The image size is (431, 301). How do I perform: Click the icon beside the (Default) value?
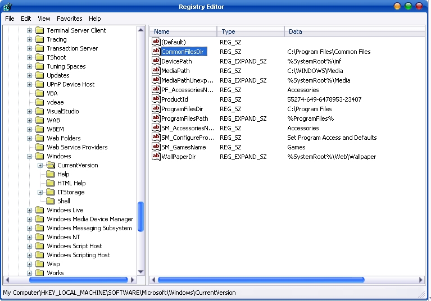pyautogui.click(x=156, y=42)
